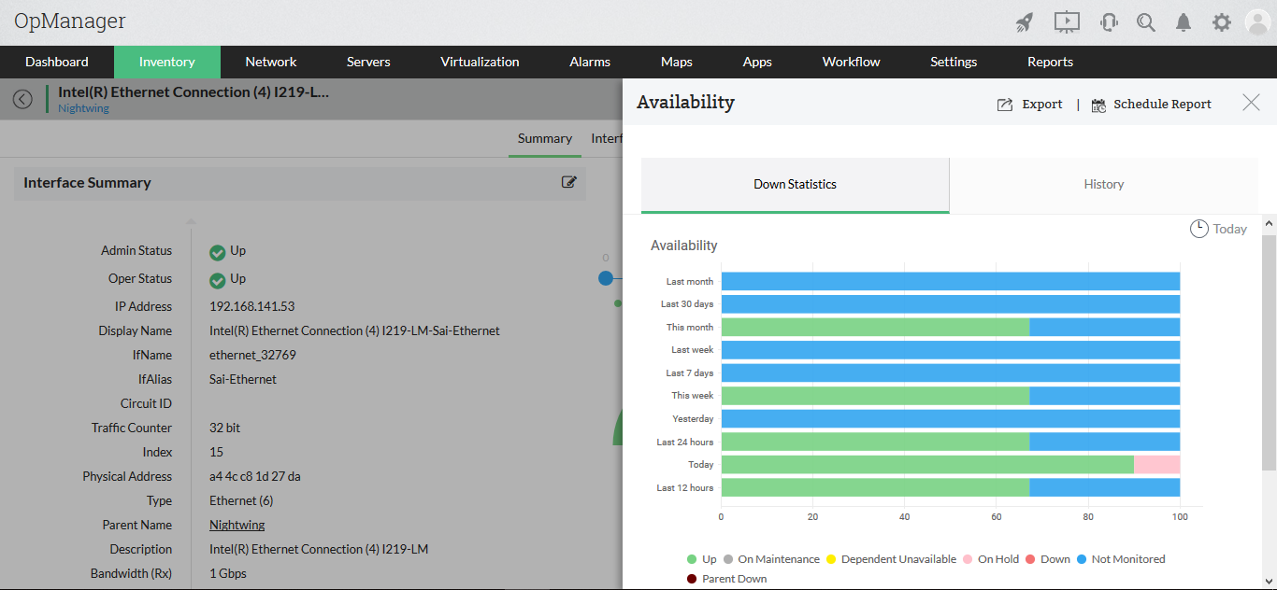
Task: Select the Inventory menu tab
Action: 167,62
